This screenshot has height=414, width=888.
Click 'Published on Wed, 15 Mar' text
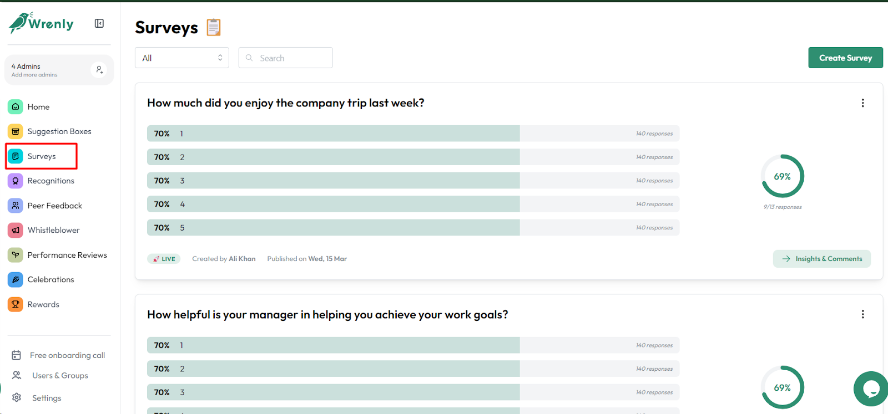coord(307,259)
